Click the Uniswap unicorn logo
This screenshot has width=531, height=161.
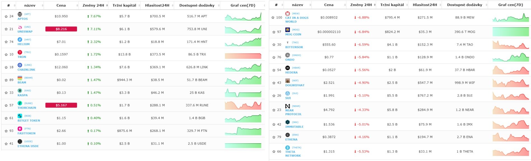[x=20, y=27]
